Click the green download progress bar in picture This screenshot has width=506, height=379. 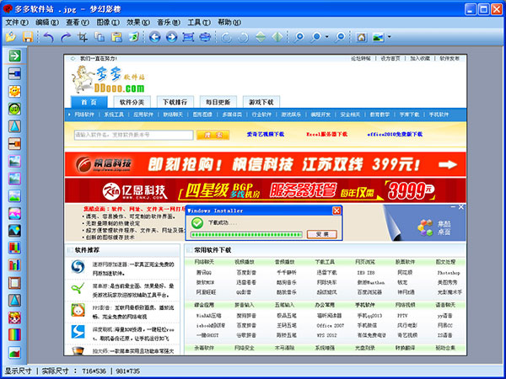coord(246,235)
